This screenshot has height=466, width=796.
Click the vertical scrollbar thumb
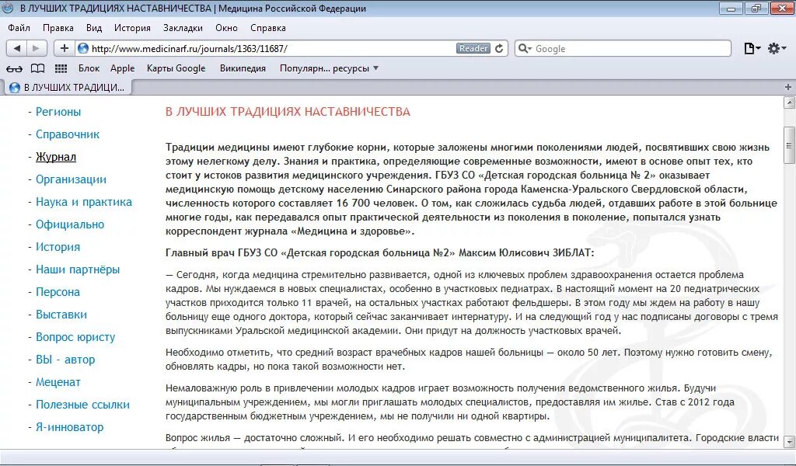[x=790, y=145]
